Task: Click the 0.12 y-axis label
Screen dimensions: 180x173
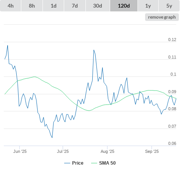Action: (172, 40)
